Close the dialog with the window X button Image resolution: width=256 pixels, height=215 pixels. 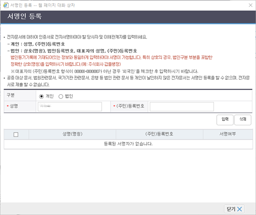251,5
